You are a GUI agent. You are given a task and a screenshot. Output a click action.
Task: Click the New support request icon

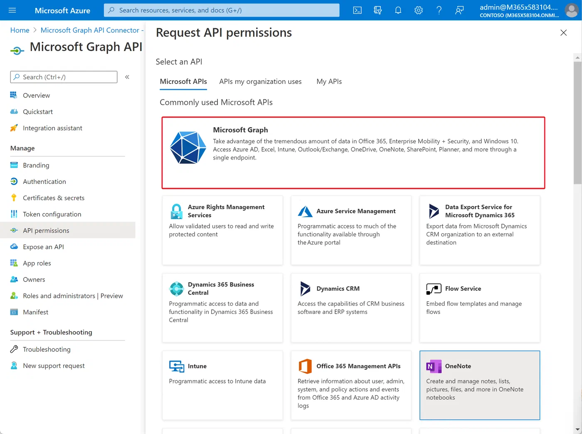pos(14,365)
